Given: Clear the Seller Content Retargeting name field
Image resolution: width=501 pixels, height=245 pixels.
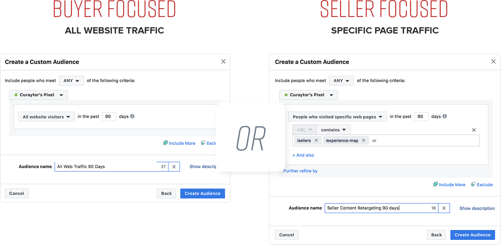Looking at the screenshot, I should pyautogui.click(x=444, y=208).
